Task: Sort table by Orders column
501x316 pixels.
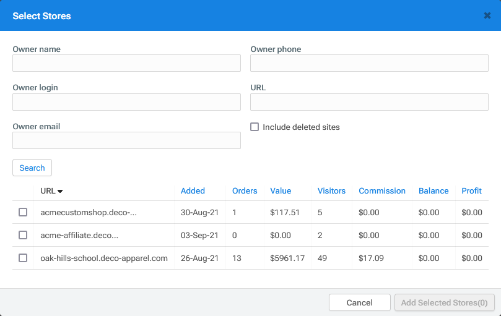Action: [245, 190]
